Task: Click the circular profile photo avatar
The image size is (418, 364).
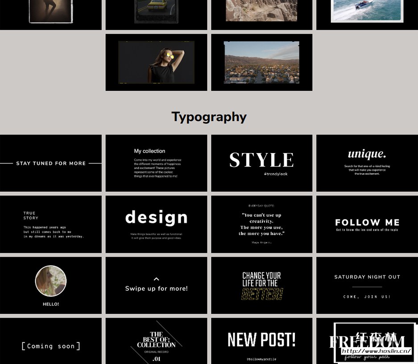Action: tap(51, 281)
